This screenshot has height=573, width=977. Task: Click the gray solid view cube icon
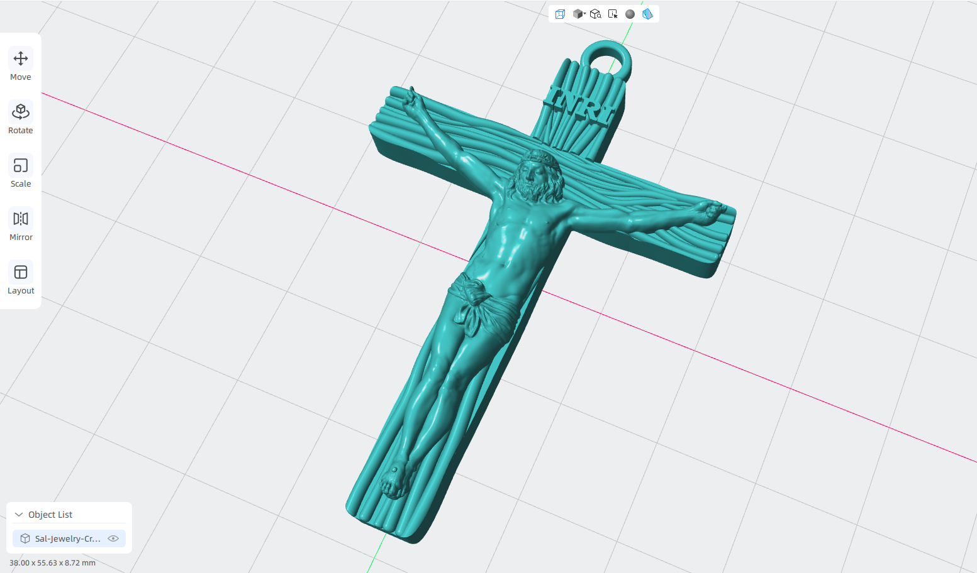pos(578,14)
